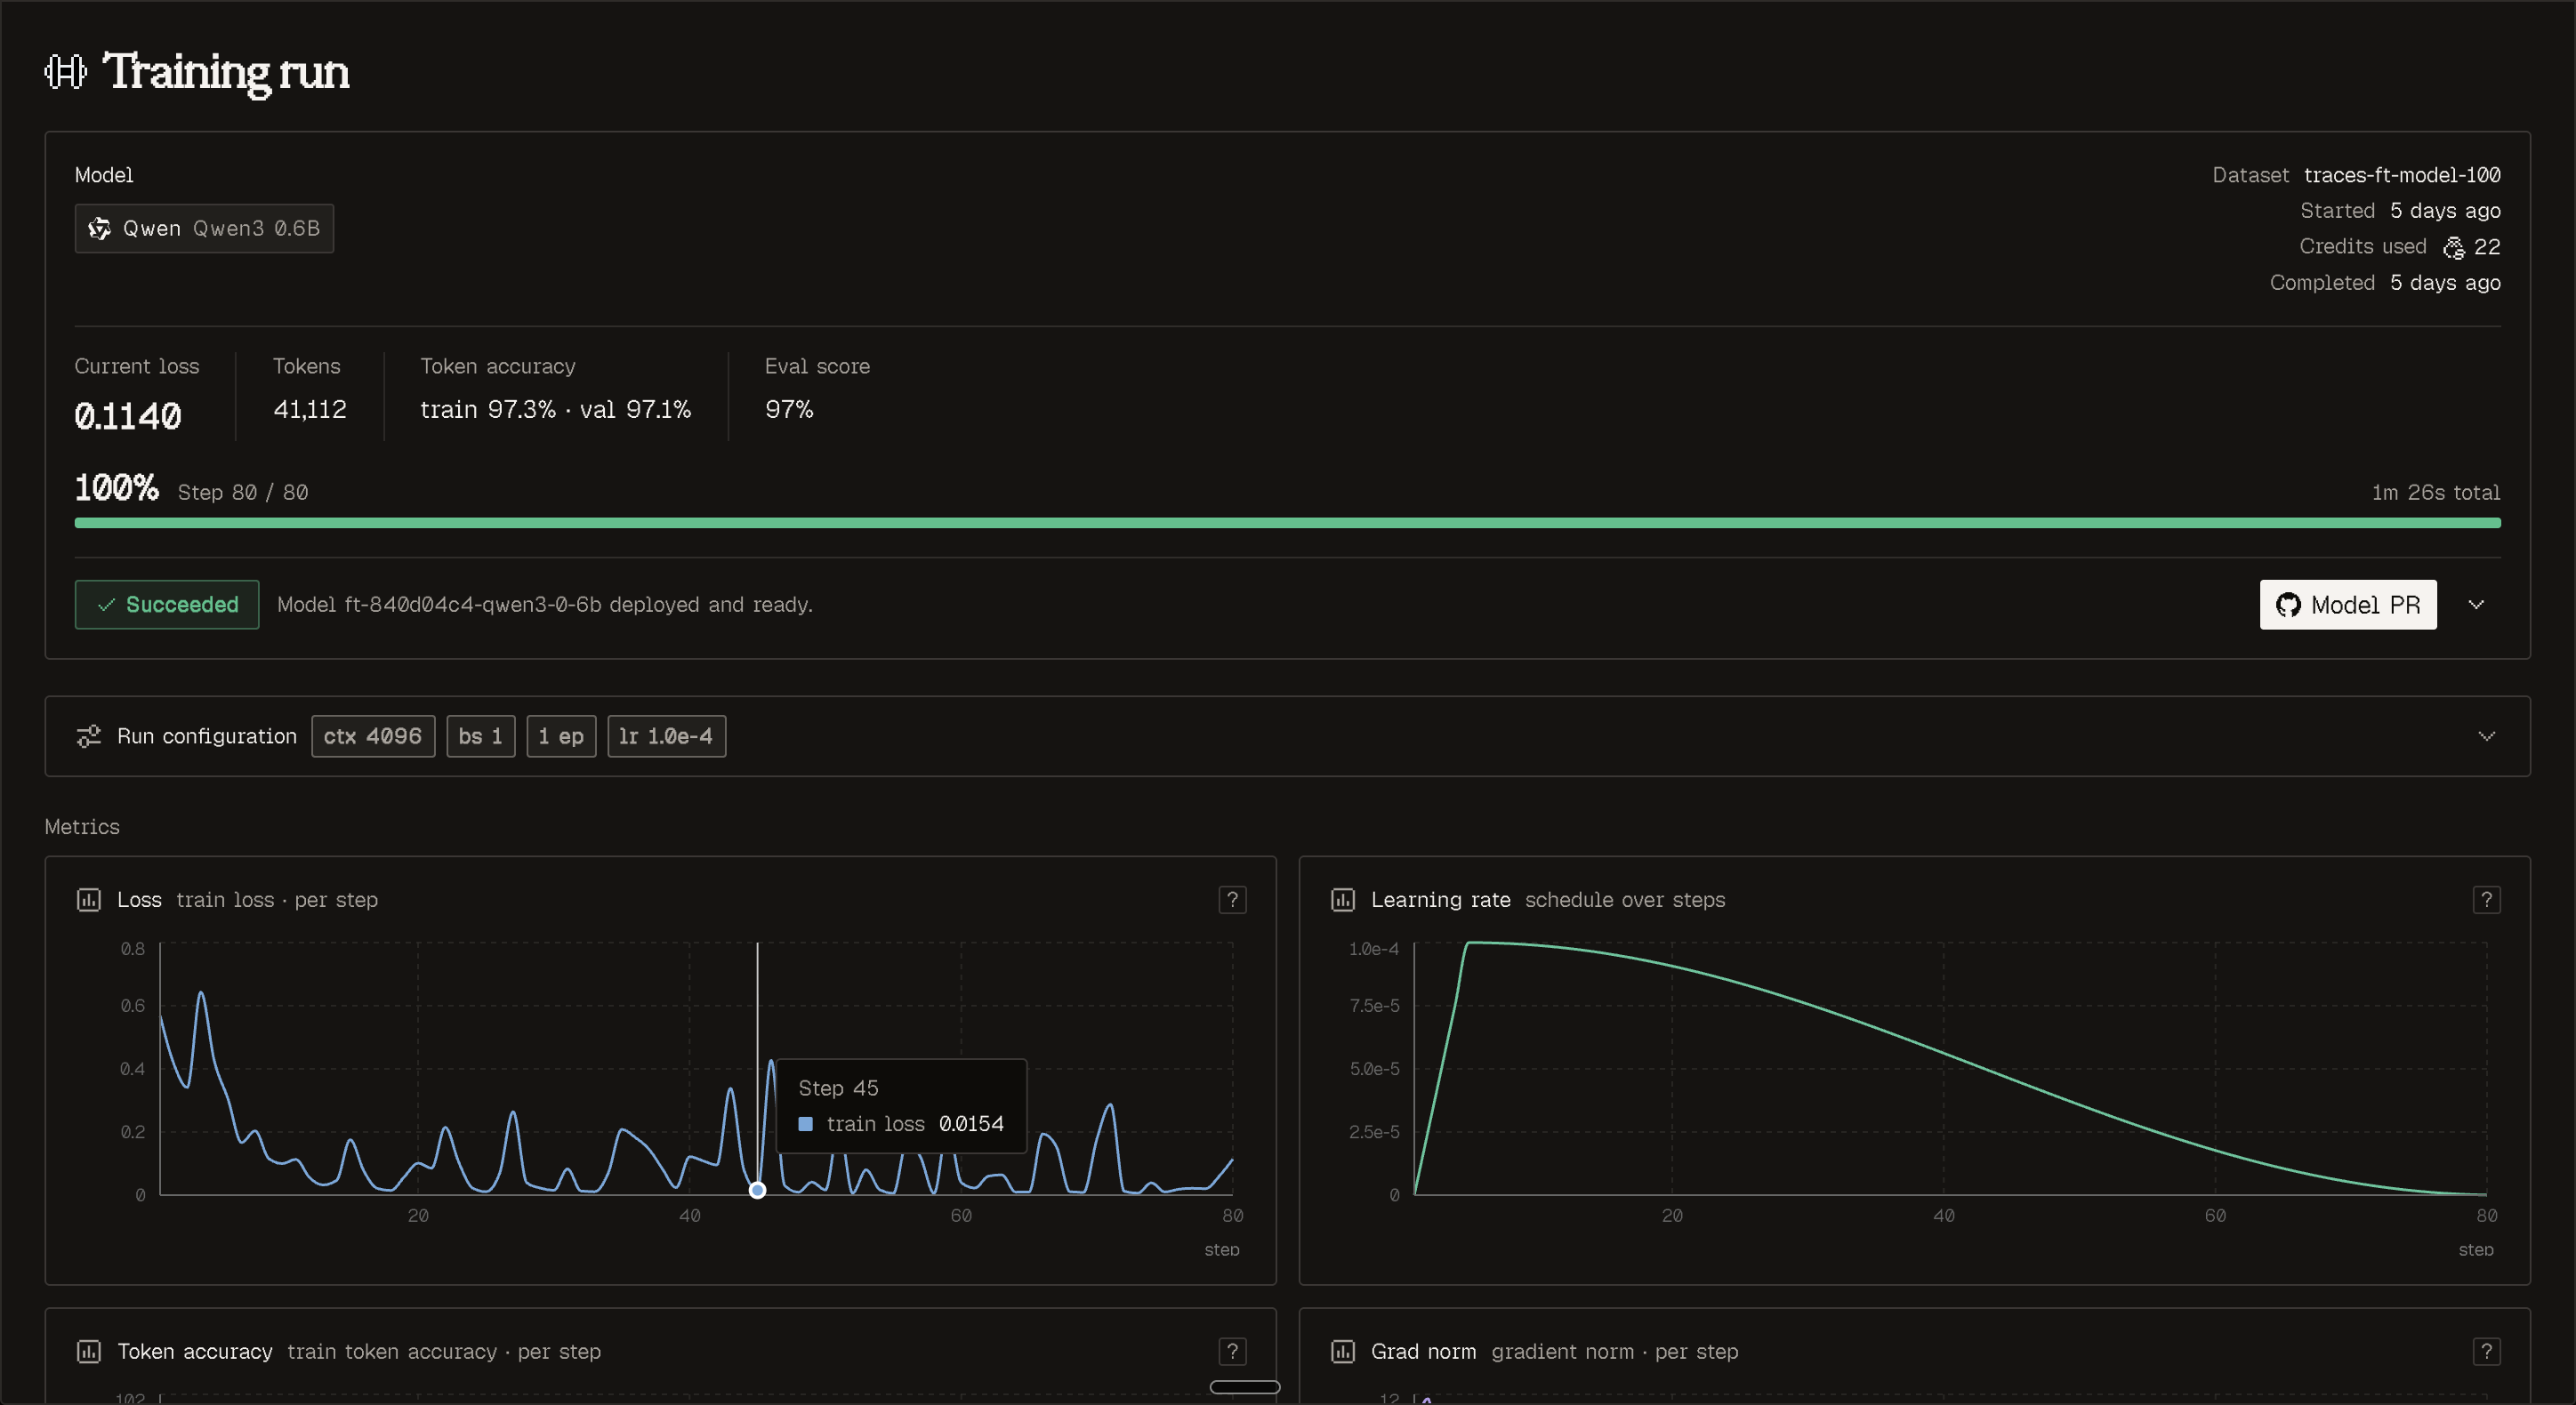This screenshot has width=2576, height=1405.
Task: Click the Started 5 days ago text
Action: coord(2400,211)
